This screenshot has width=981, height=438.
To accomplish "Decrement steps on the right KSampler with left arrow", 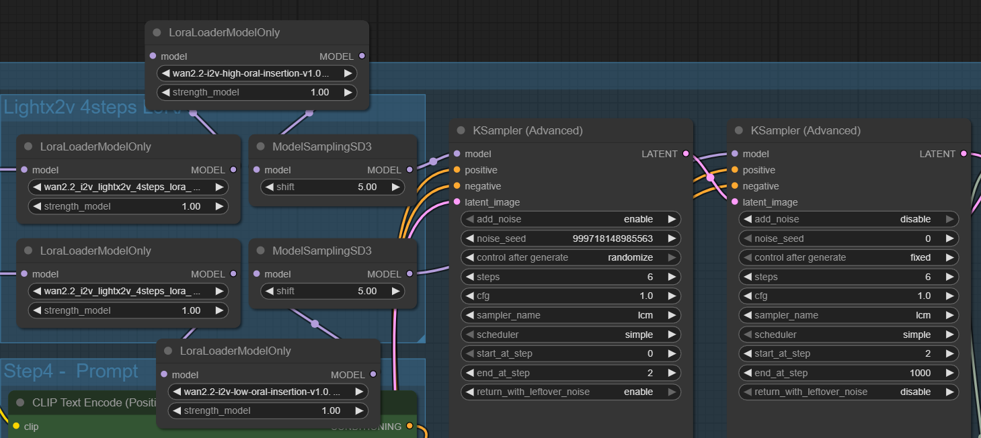I will pyautogui.click(x=748, y=277).
